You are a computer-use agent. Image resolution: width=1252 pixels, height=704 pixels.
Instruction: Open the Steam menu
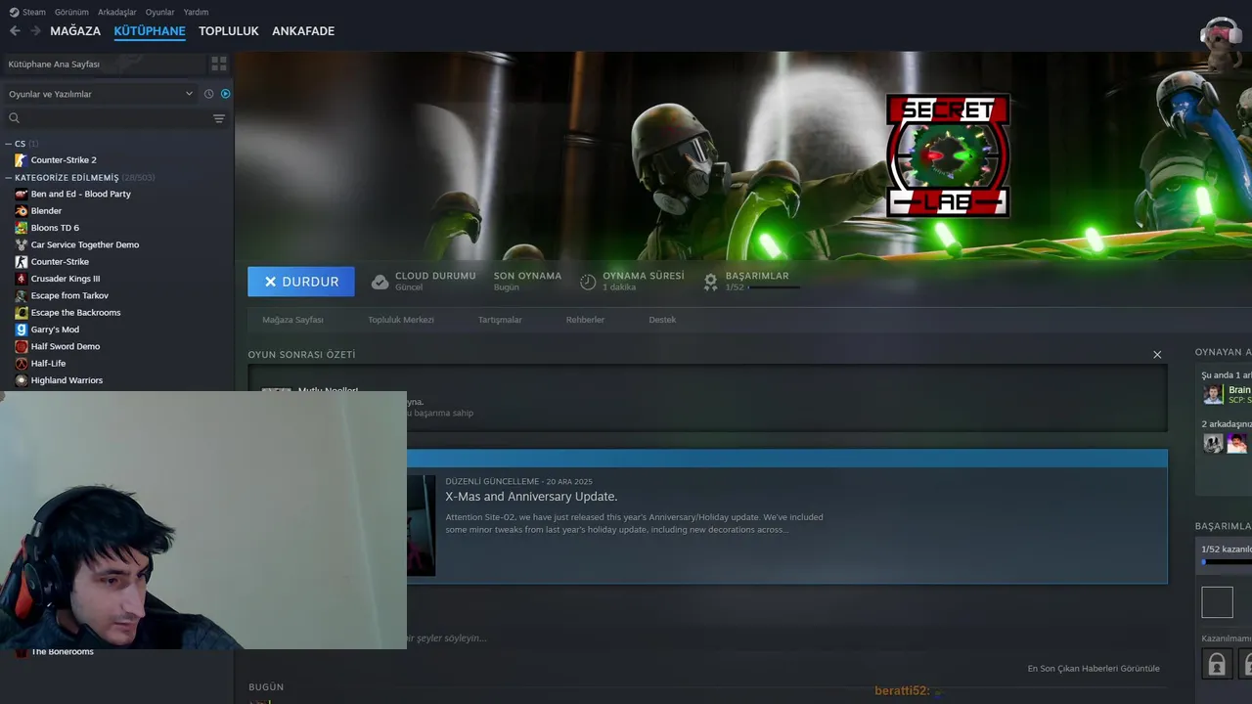[x=27, y=13]
